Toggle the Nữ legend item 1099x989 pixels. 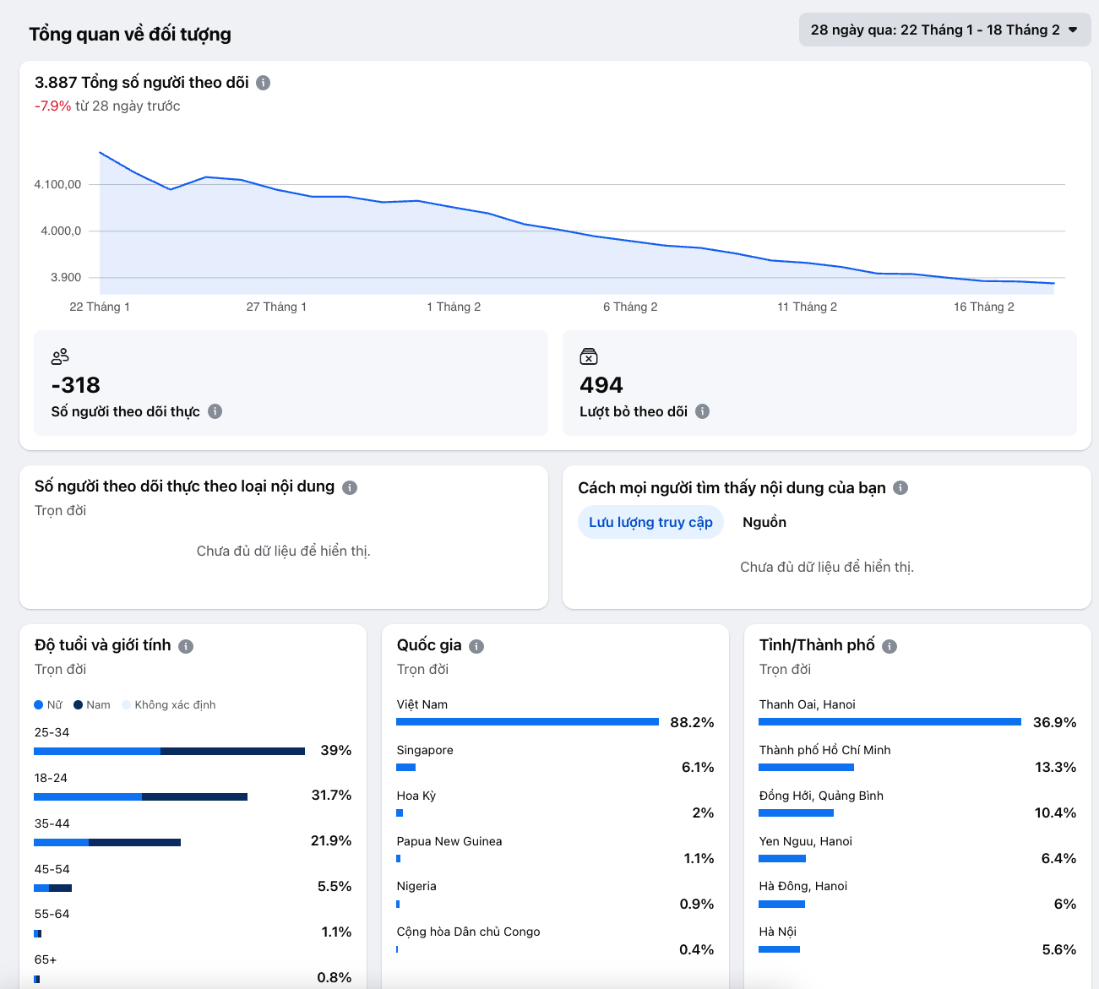tap(48, 705)
